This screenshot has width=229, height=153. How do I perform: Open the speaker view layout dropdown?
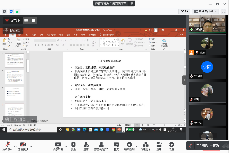(206, 11)
